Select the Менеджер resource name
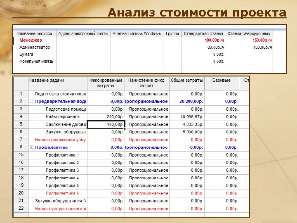This screenshot has height=223, width=297. (31, 40)
